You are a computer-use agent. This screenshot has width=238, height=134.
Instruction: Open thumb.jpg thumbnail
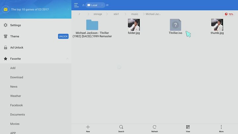217,25
